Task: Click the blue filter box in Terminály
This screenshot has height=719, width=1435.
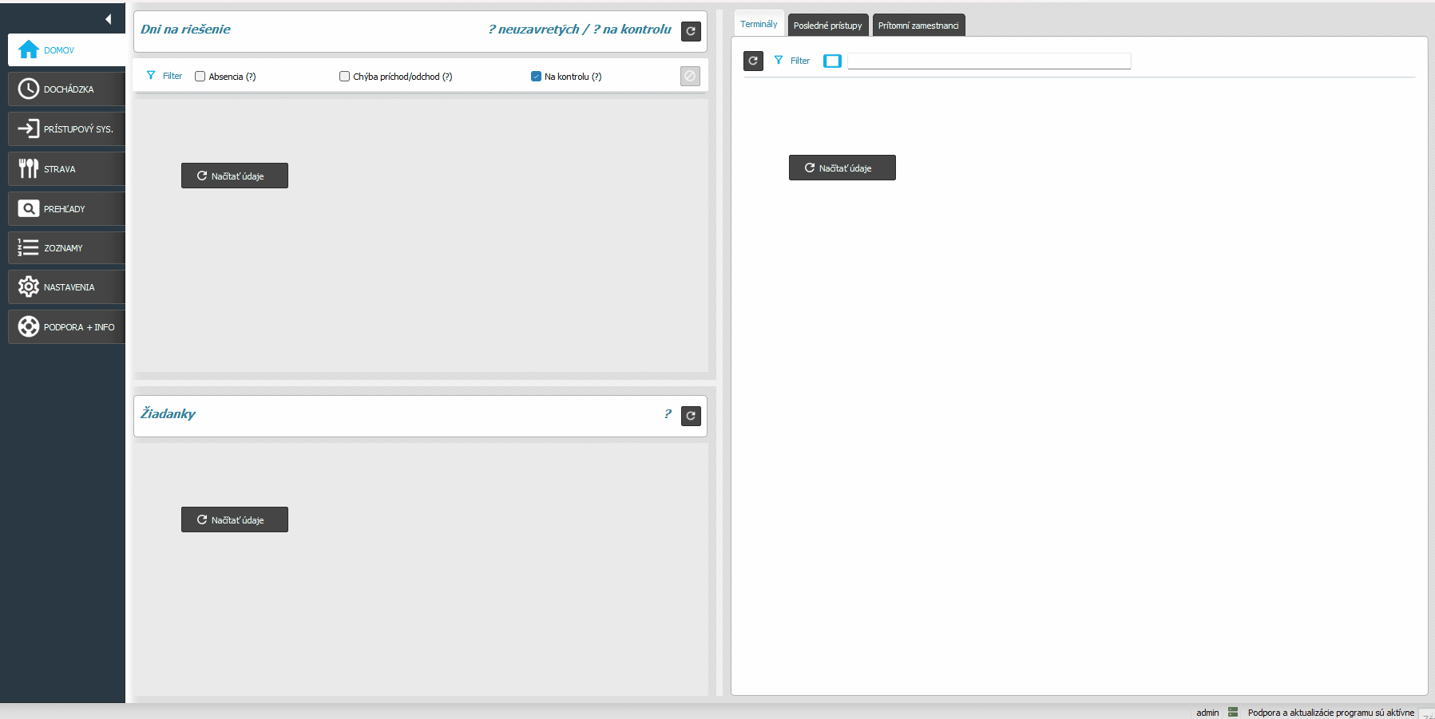Action: (x=832, y=61)
